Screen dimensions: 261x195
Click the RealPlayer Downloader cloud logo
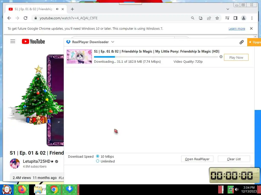(x=68, y=42)
